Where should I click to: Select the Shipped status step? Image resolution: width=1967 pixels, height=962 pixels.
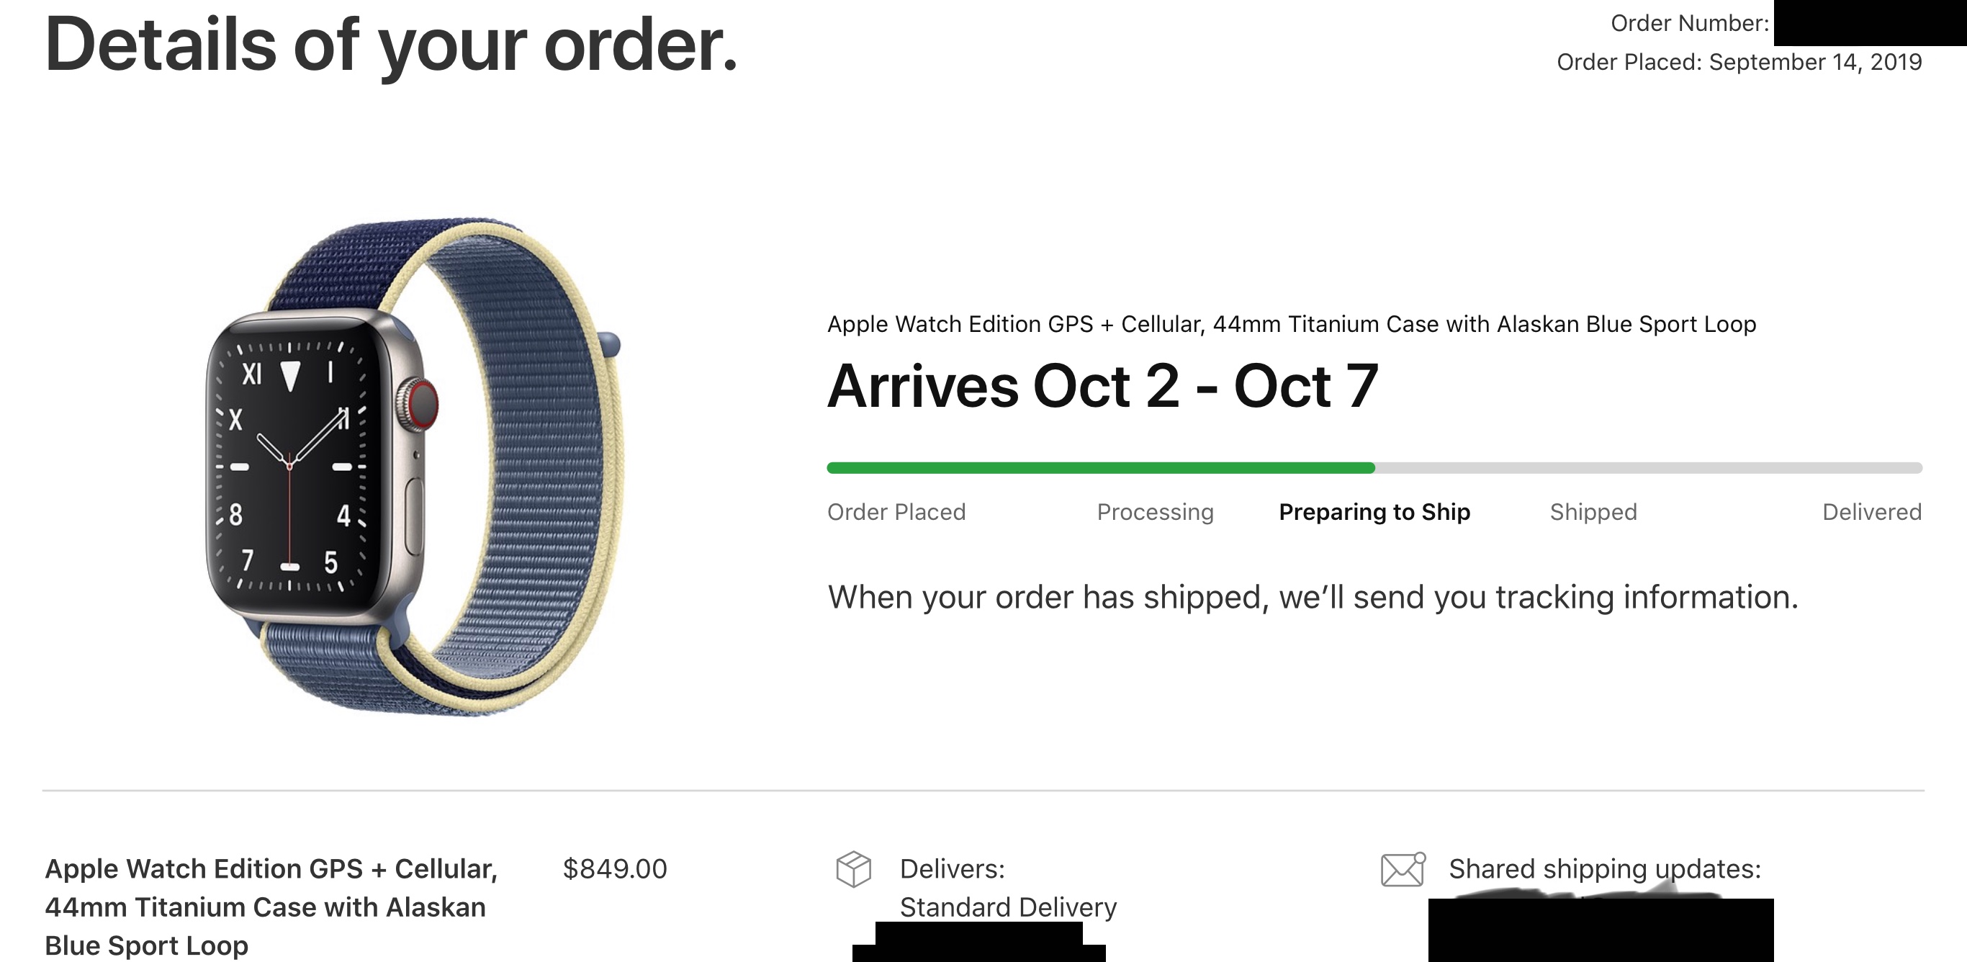coord(1593,511)
